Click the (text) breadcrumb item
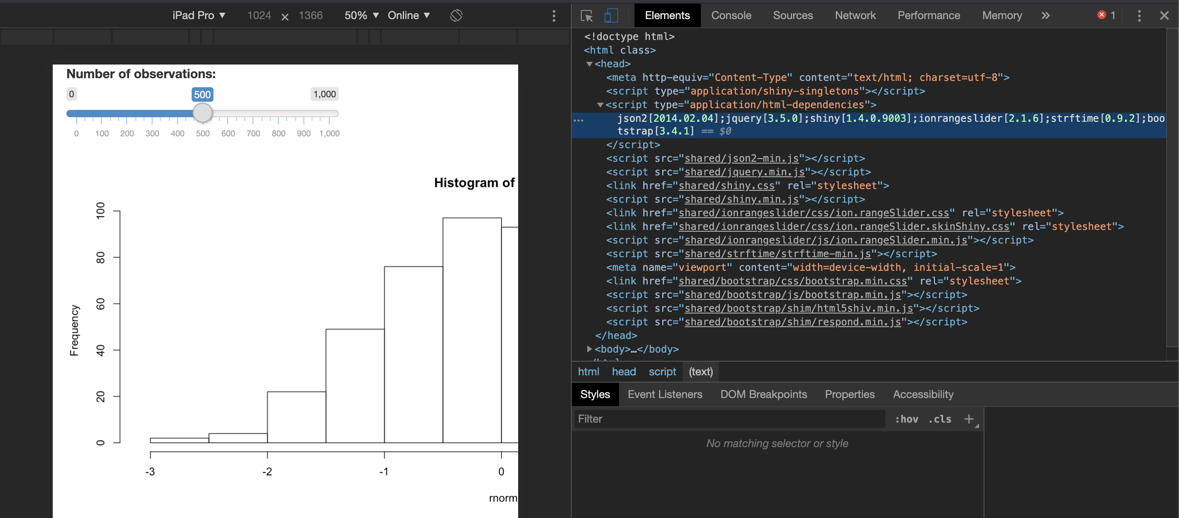 tap(701, 372)
